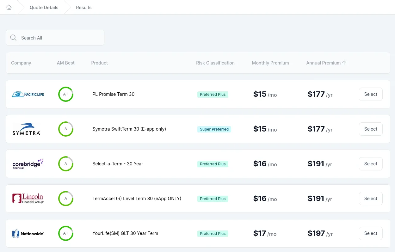
Task: Click the Nationwide logo
Action: click(28, 234)
